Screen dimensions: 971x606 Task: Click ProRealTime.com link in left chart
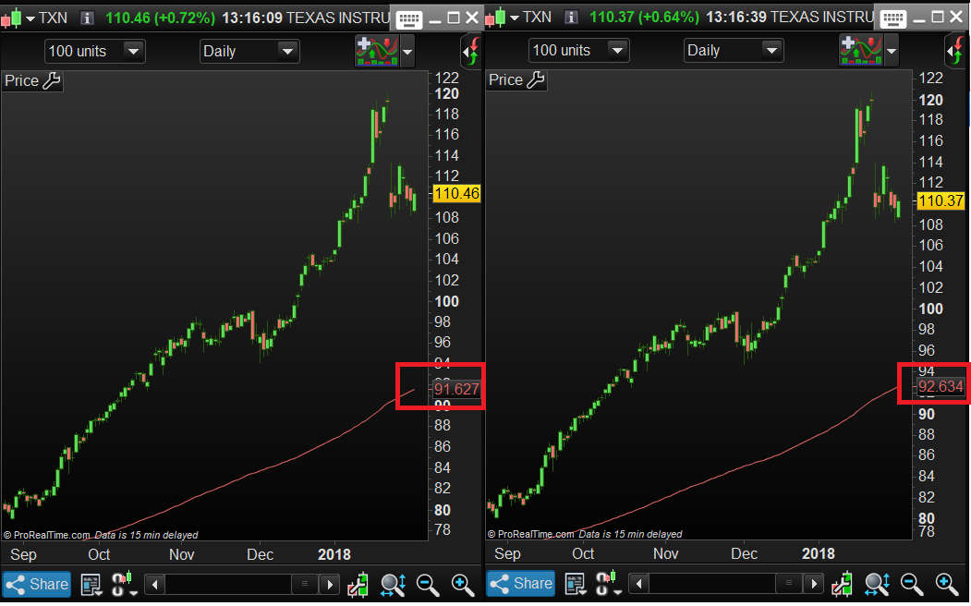click(x=52, y=535)
